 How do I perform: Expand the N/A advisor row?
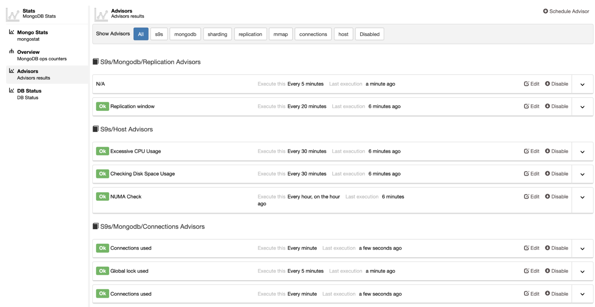tap(582, 84)
